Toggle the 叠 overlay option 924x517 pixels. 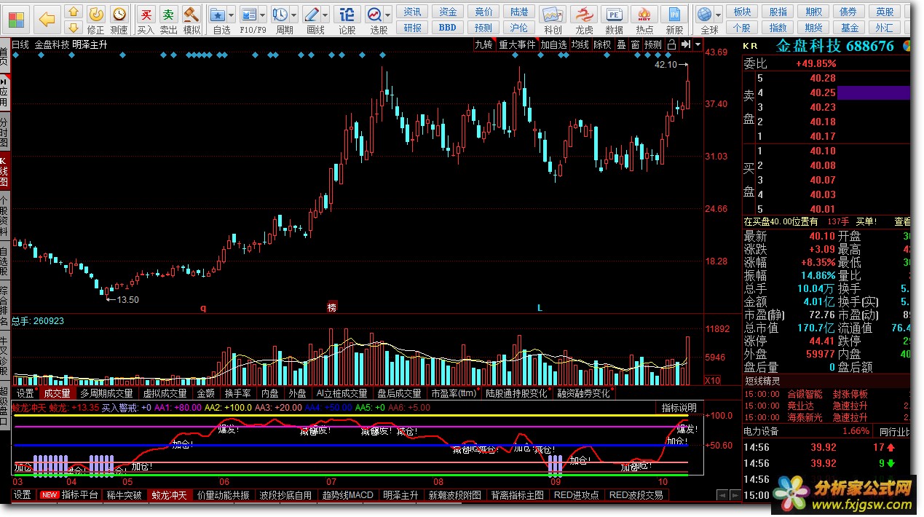621,44
